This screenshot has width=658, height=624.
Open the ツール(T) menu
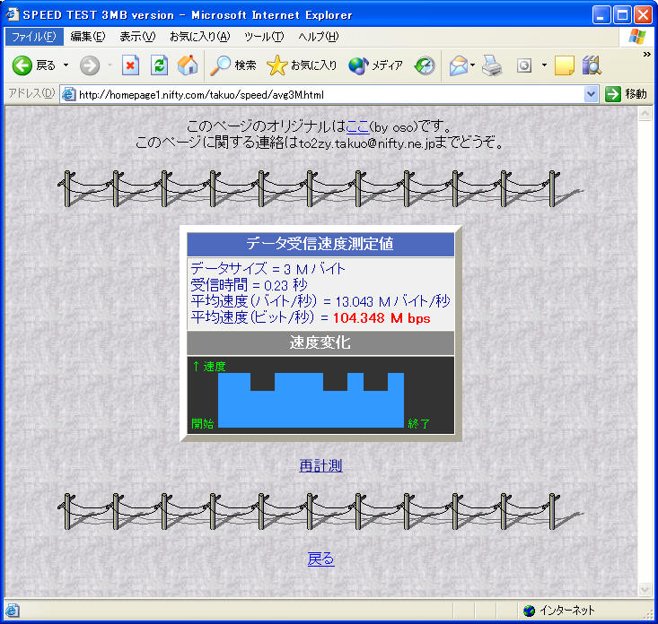click(x=263, y=37)
